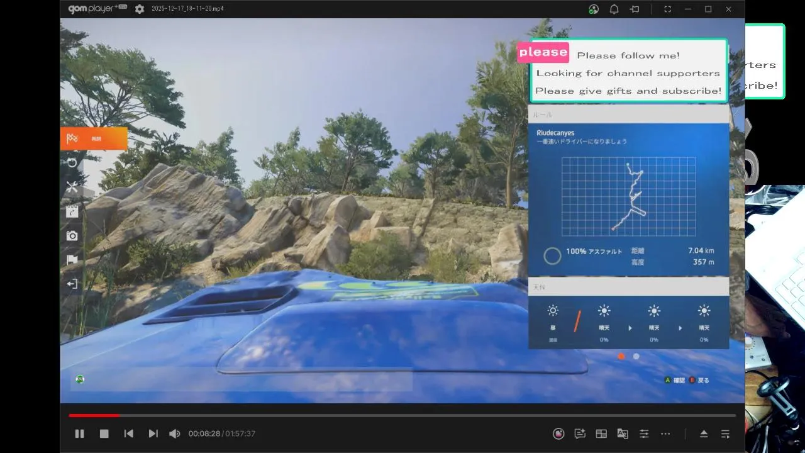The image size is (805, 453).
Task: Open the GOM Player logo menu
Action: pos(97,9)
